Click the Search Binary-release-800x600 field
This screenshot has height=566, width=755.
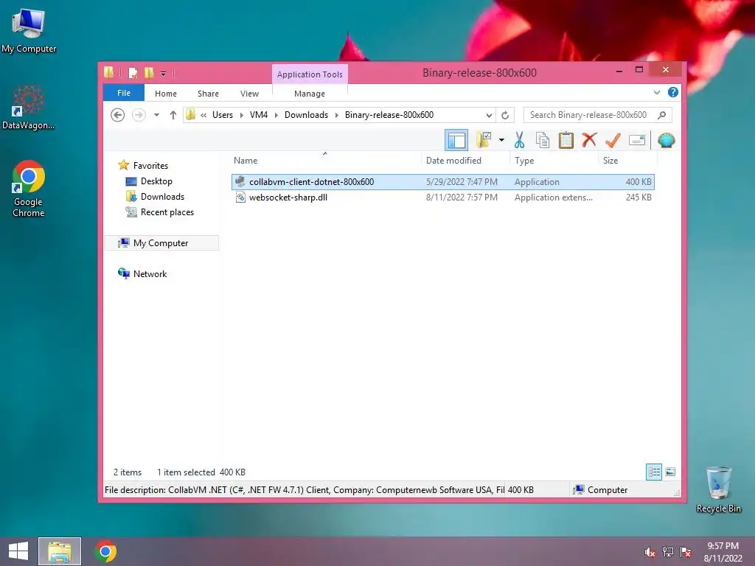(x=597, y=115)
